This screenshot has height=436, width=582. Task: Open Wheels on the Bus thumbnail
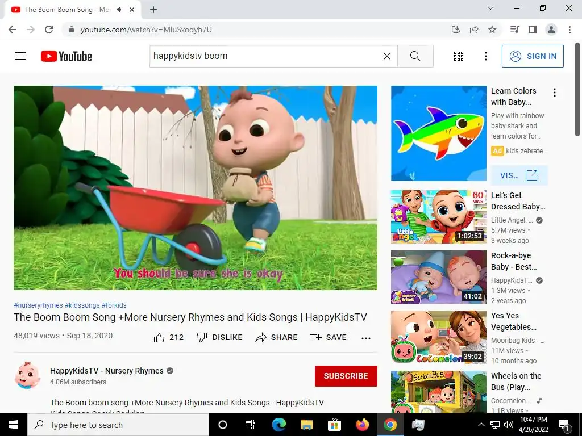438,392
